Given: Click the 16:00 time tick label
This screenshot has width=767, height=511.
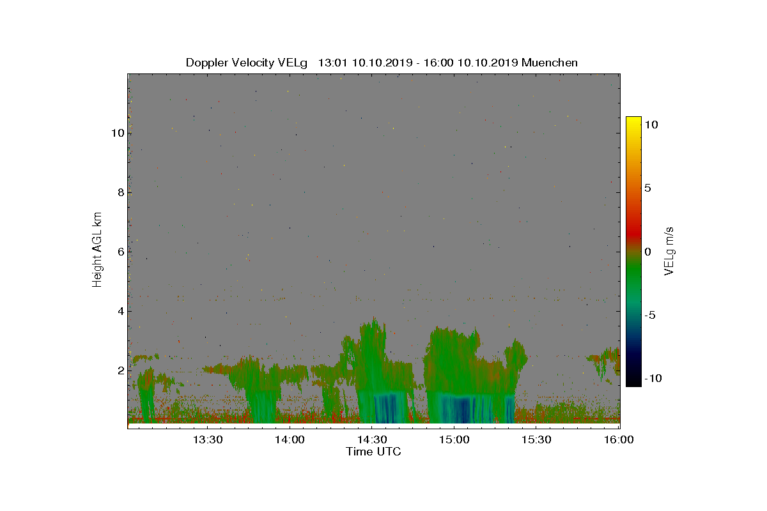Looking at the screenshot, I should [619, 439].
